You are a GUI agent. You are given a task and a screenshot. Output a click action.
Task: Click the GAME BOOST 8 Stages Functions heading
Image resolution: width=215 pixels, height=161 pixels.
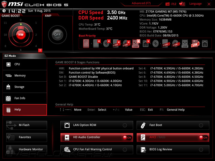click(x=77, y=62)
